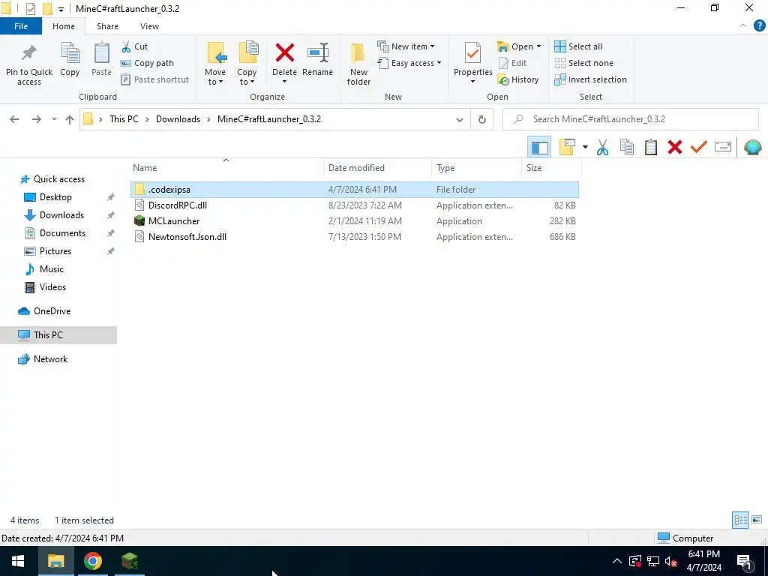Image resolution: width=768 pixels, height=576 pixels.
Task: Switch to the Share ribbon tab
Action: pos(107,26)
